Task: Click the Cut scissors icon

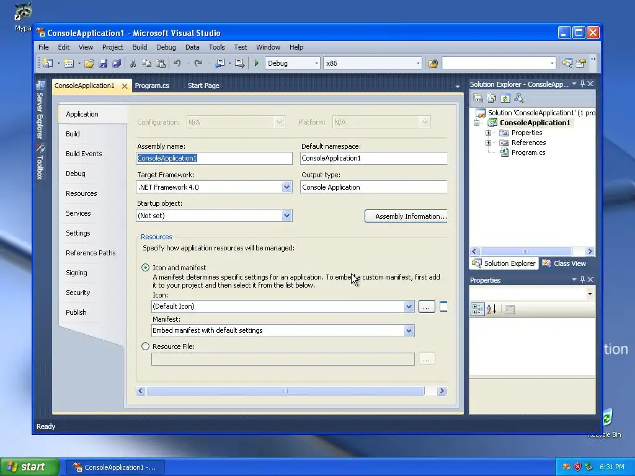Action: coord(133,63)
